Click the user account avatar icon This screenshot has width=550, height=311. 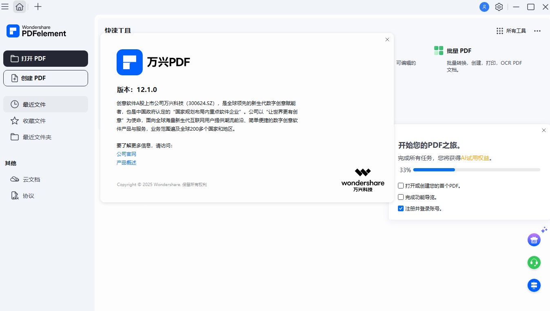(x=484, y=7)
